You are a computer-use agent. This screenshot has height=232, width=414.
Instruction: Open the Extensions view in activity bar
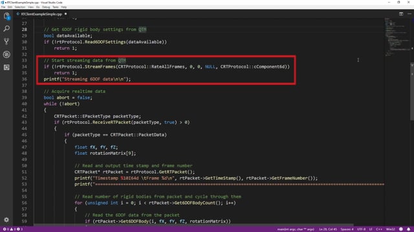[6, 67]
